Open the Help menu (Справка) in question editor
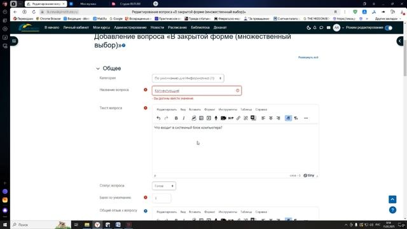 click(261, 109)
